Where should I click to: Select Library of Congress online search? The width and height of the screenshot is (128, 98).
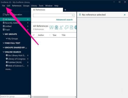coord(17,59)
